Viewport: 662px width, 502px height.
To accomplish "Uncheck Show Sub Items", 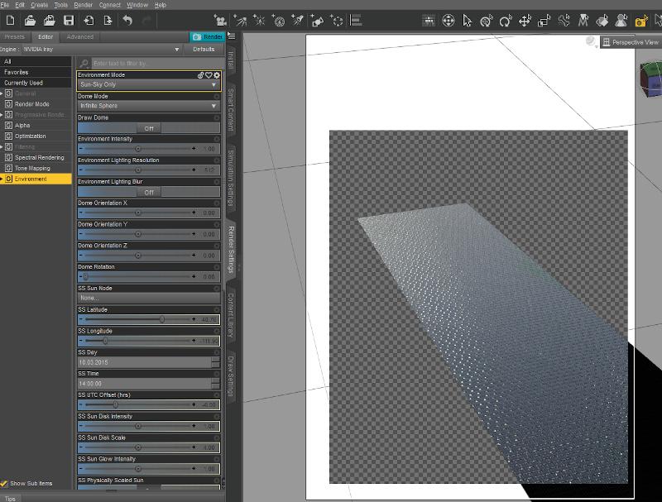I will tap(4, 484).
